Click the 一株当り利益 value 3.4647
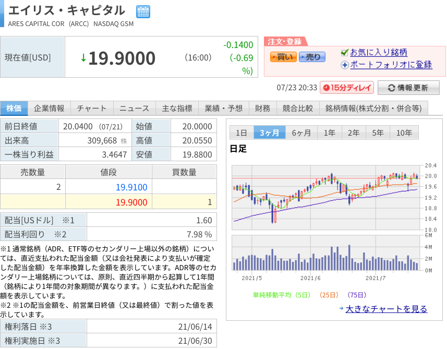447x349 pixels. coord(114,154)
